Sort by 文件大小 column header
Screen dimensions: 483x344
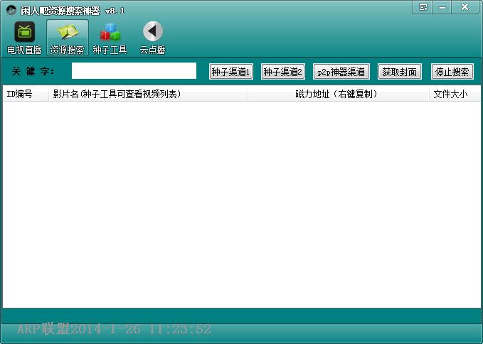point(451,94)
